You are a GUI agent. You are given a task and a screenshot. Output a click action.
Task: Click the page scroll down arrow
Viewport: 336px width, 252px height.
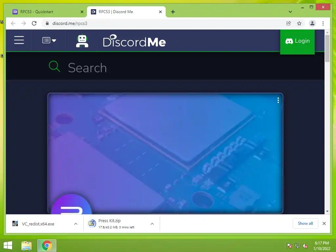[327, 211]
